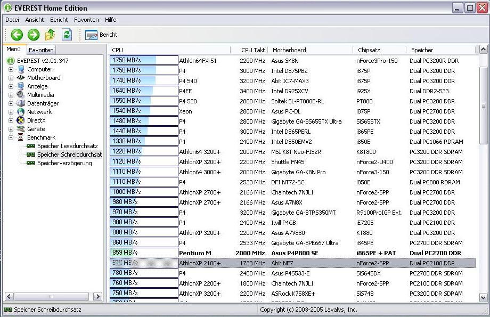Expand the DirectX tree node
This screenshot has width=490, height=317.
(11, 120)
